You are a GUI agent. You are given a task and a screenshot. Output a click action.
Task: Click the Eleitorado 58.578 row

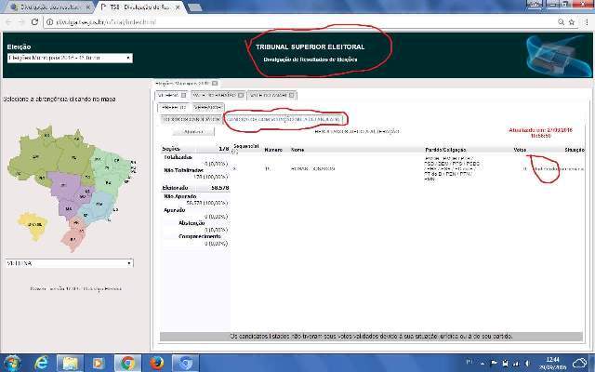coord(195,188)
